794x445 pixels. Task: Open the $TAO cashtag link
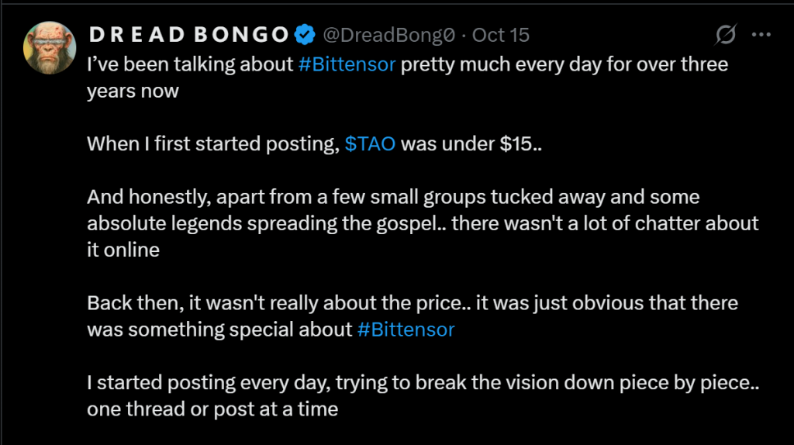(371, 143)
